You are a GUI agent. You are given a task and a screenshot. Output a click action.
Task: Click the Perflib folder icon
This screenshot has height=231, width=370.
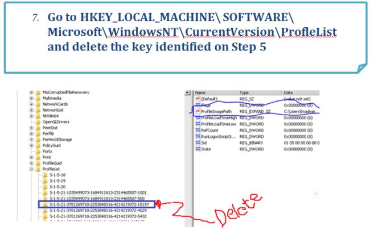coord(38,133)
